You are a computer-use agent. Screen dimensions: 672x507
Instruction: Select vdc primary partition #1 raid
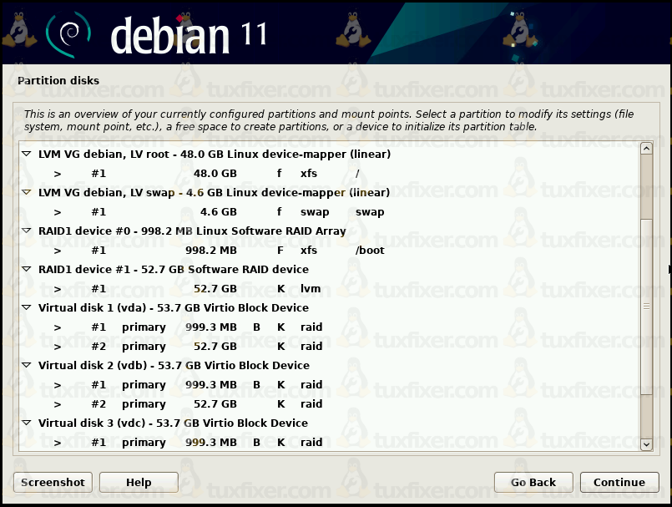[209, 443]
